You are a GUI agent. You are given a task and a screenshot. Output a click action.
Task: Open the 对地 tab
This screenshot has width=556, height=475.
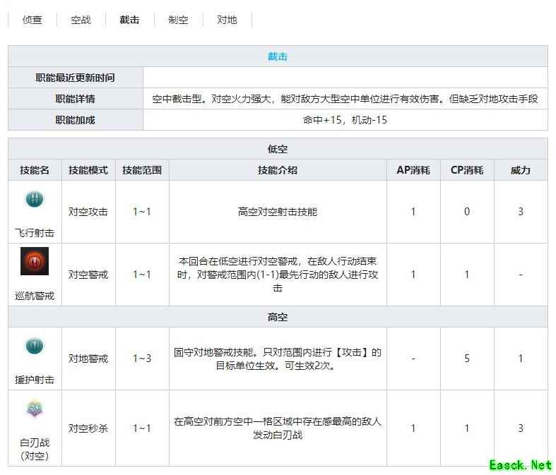pos(227,20)
